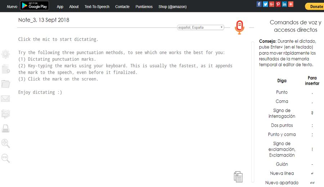Insert exclamation mark from Exclamación row
The height and width of the screenshot is (187, 324).
pos(312,149)
